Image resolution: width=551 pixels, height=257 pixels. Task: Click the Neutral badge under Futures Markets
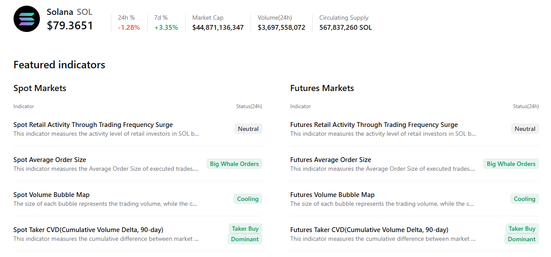(525, 129)
